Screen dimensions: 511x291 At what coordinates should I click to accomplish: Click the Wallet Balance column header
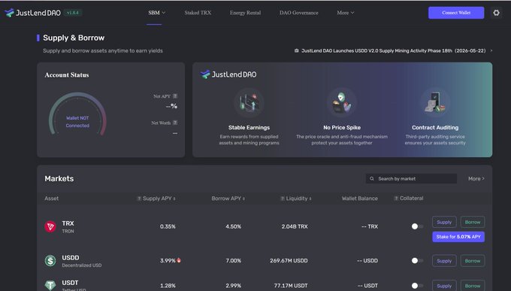pos(360,199)
